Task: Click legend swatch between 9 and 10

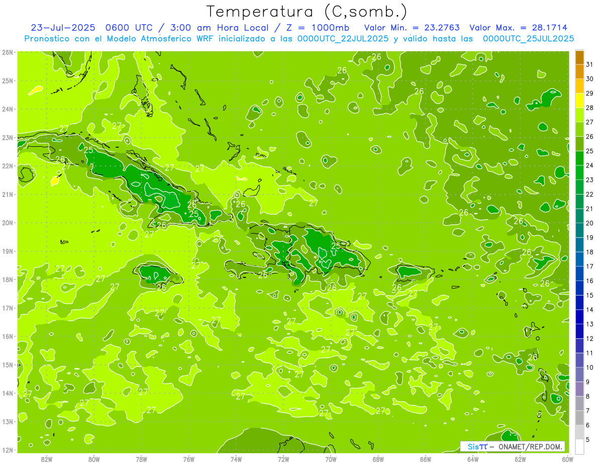Action: click(x=579, y=374)
